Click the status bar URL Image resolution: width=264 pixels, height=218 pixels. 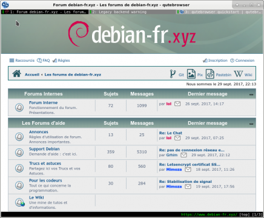pyautogui.click(x=209, y=214)
